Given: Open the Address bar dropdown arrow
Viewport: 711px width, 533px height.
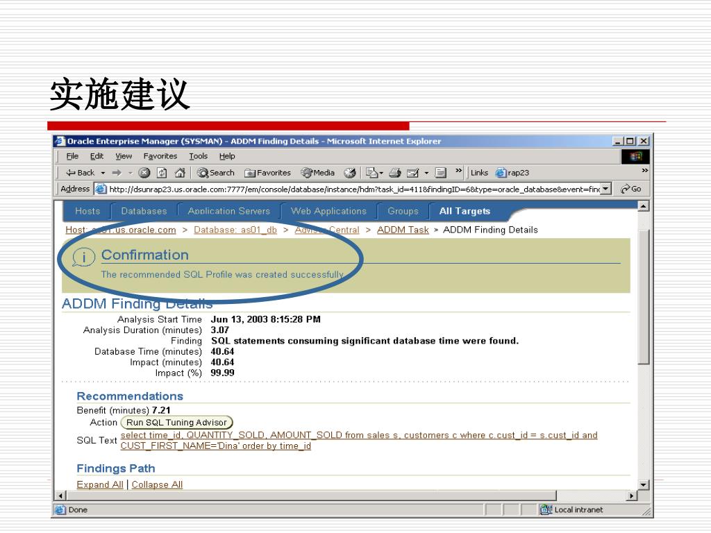Looking at the screenshot, I should coord(605,189).
